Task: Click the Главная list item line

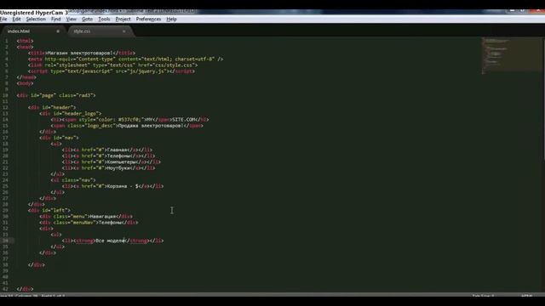Action: tap(107, 150)
